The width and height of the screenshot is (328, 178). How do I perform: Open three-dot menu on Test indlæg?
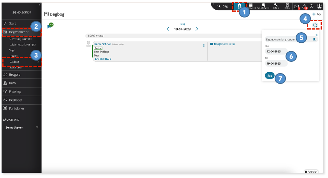pyautogui.click(x=204, y=45)
